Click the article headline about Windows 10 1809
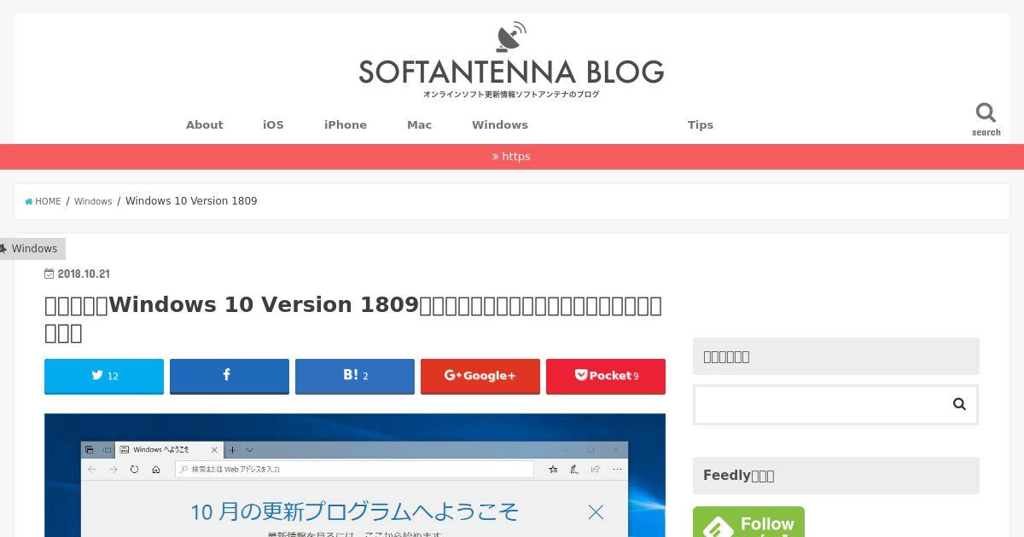The image size is (1024, 537). 353,318
